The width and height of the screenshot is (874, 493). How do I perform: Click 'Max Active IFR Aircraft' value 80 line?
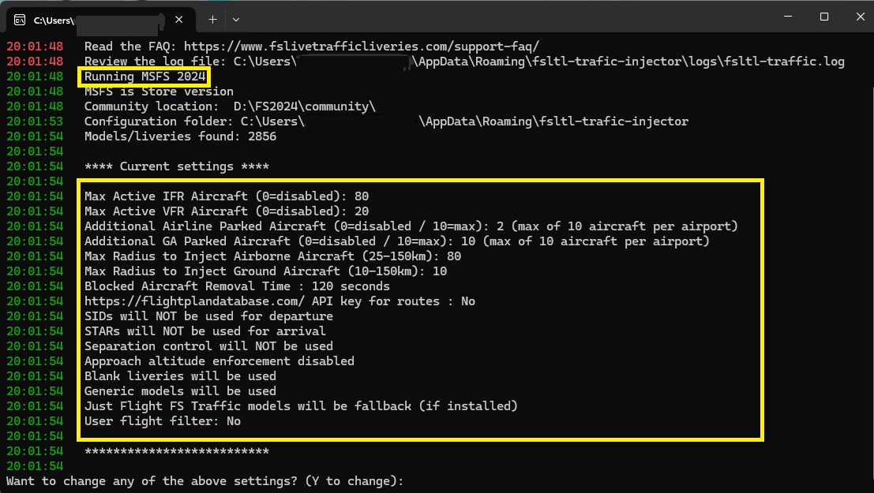point(227,196)
